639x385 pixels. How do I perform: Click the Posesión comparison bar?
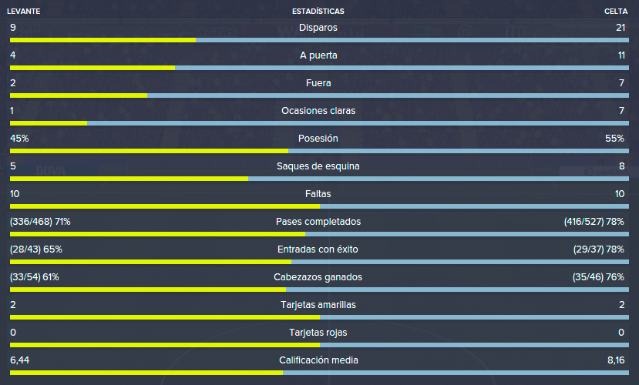pos(319,151)
